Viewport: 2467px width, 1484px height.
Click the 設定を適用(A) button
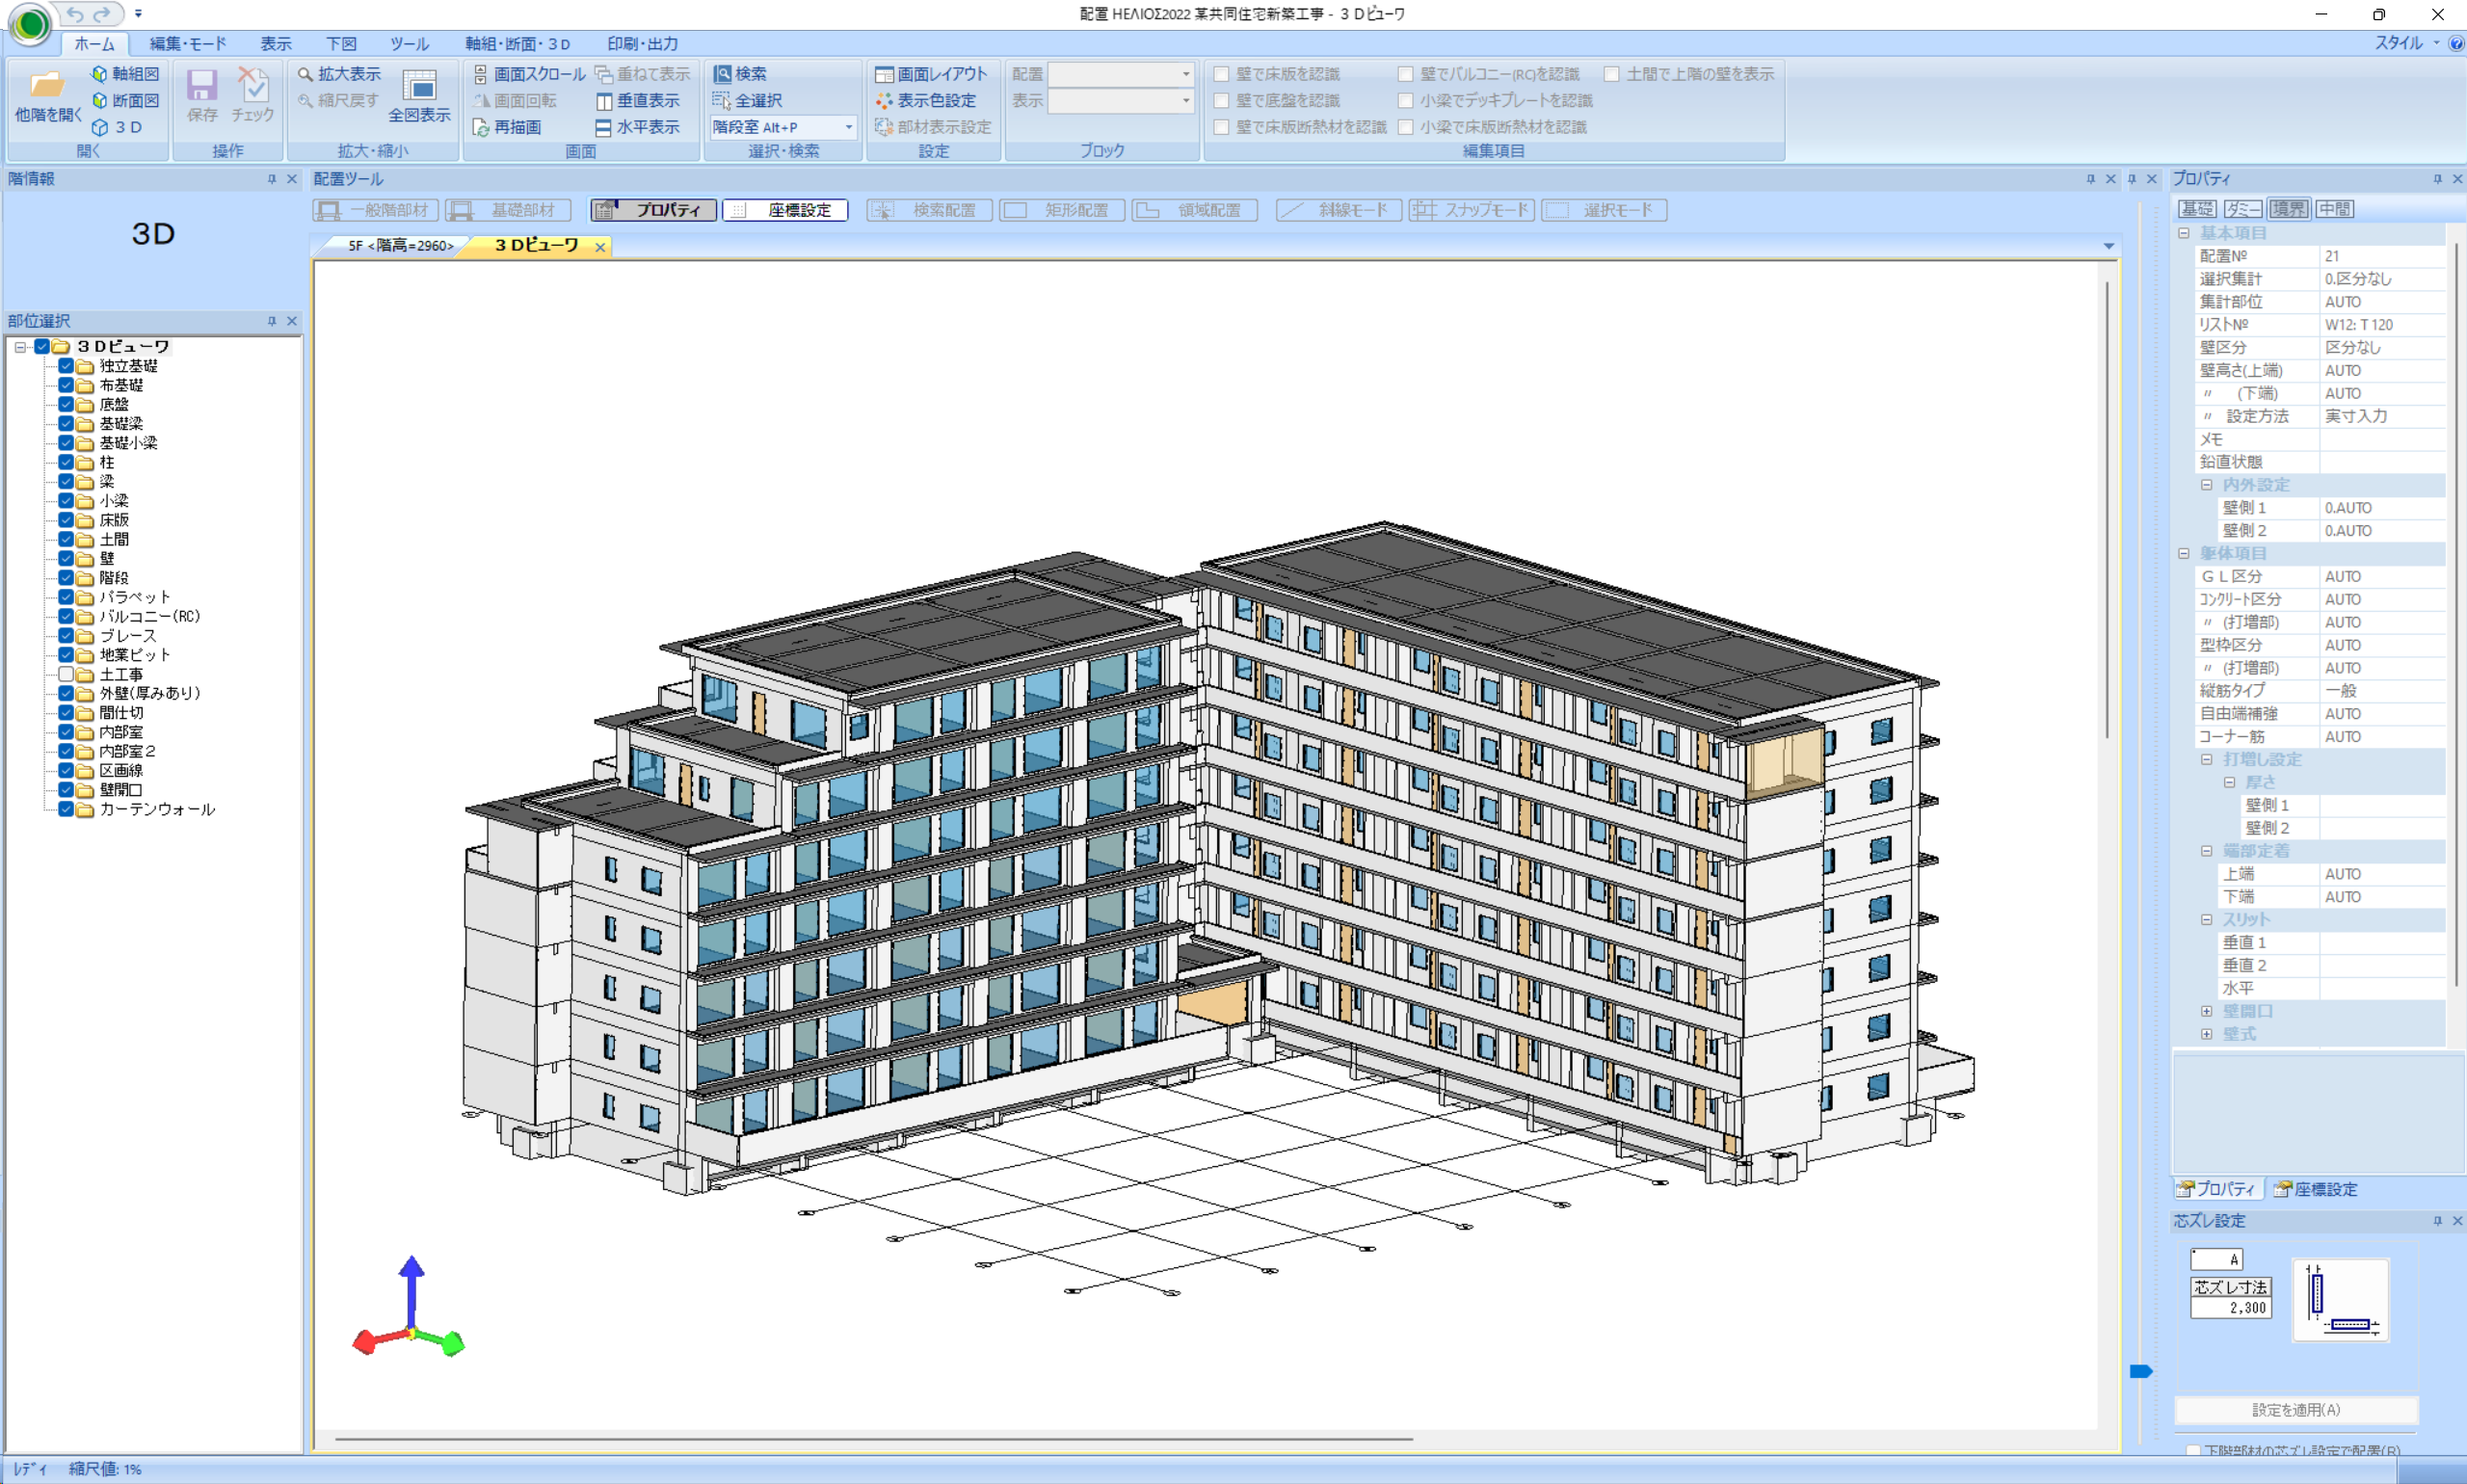[x=2295, y=1410]
